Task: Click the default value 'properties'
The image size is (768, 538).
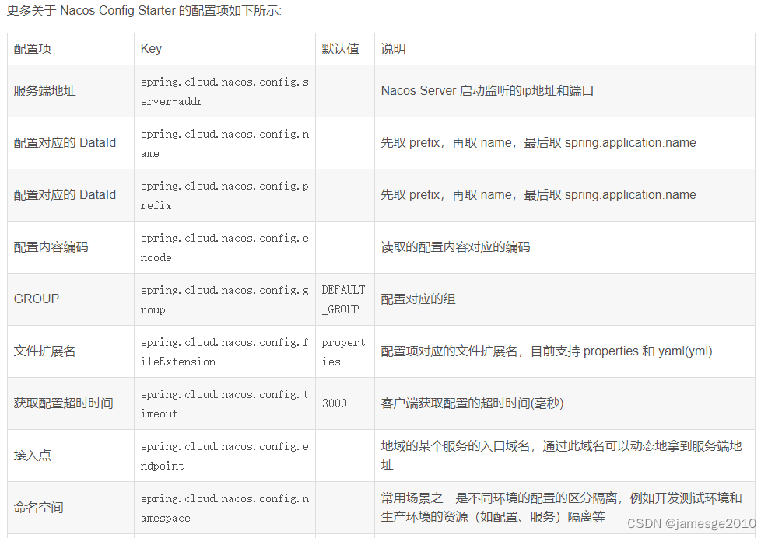Action: [x=343, y=352]
